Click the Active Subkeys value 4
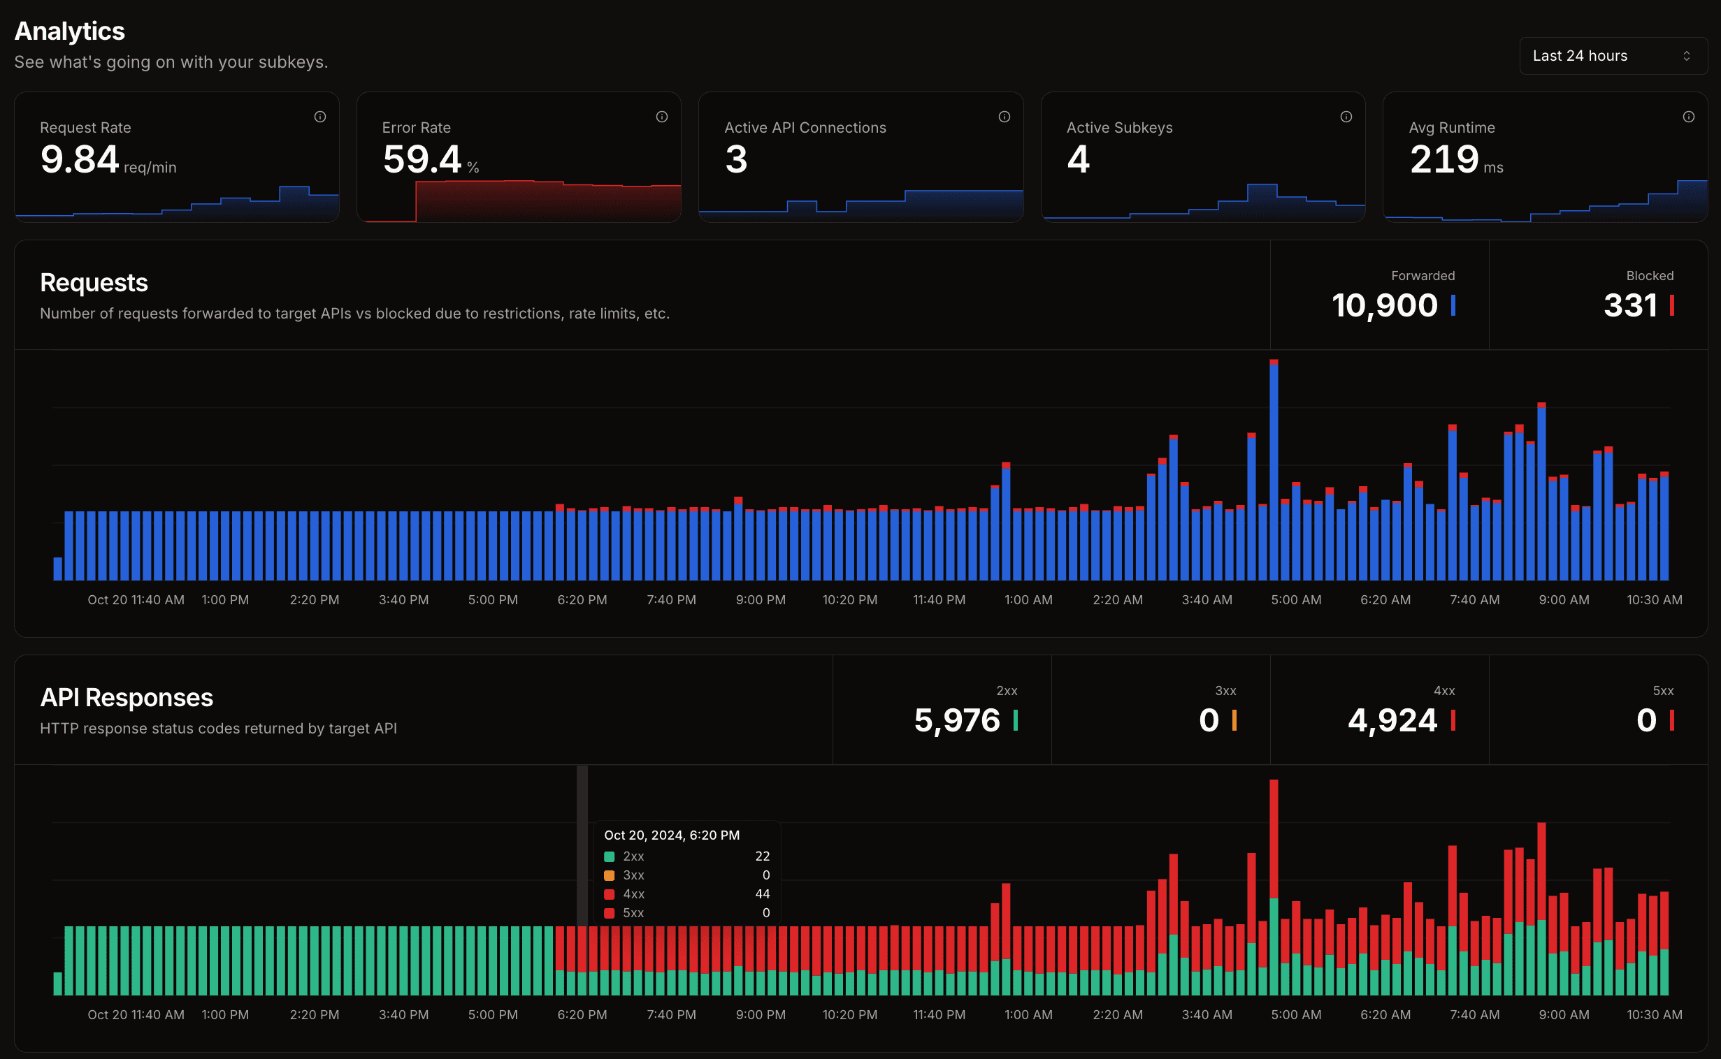1721x1059 pixels. [1079, 160]
